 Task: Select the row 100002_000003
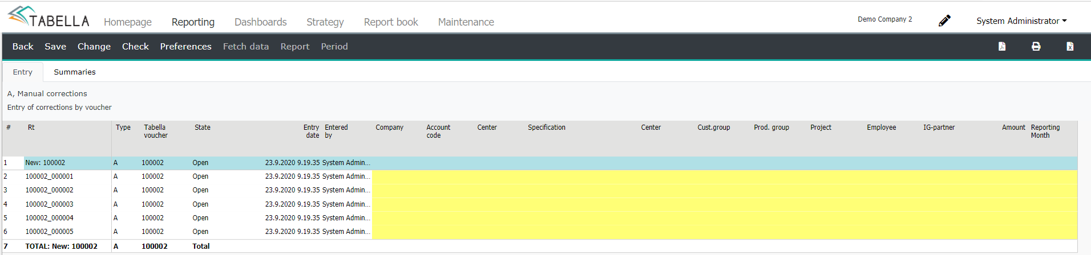click(539, 204)
